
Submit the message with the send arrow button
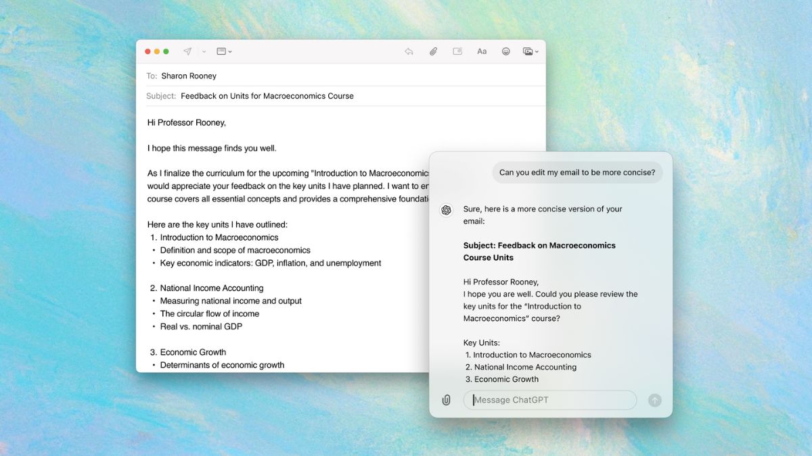654,400
